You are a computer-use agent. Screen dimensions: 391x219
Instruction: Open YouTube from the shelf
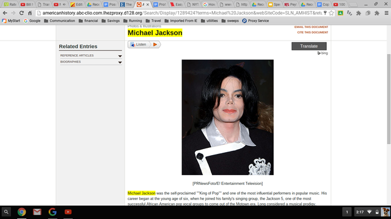(x=68, y=212)
